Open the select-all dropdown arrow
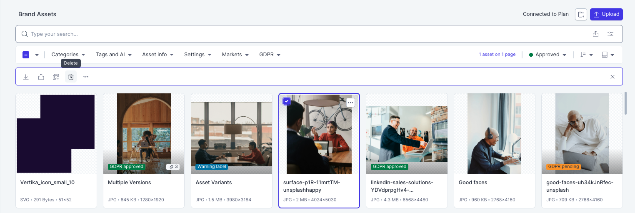 (37, 55)
